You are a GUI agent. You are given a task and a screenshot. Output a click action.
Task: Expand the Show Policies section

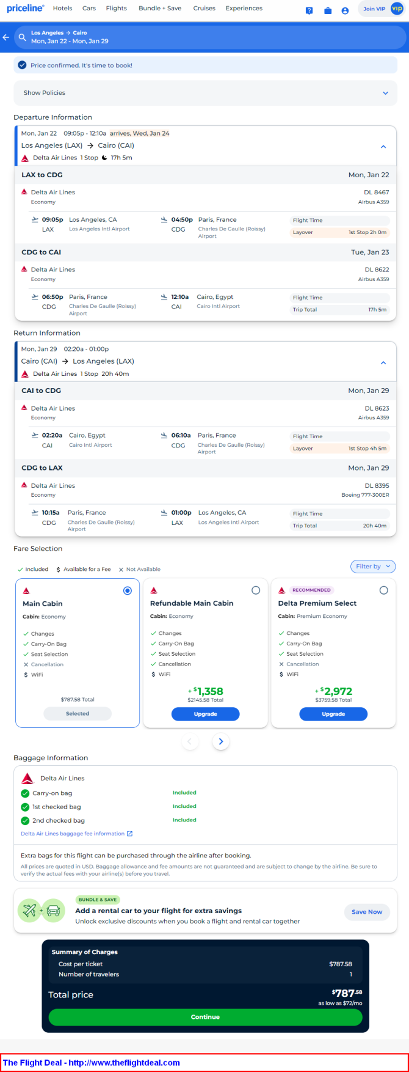[x=205, y=93]
